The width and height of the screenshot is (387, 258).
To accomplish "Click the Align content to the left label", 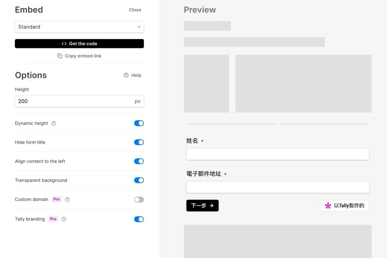I will [x=40, y=161].
